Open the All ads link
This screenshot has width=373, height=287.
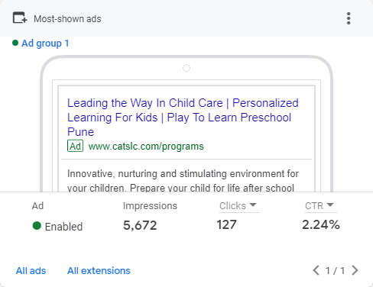click(31, 271)
